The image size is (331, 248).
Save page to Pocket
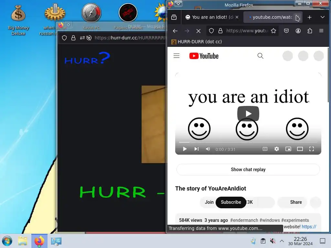(x=286, y=31)
